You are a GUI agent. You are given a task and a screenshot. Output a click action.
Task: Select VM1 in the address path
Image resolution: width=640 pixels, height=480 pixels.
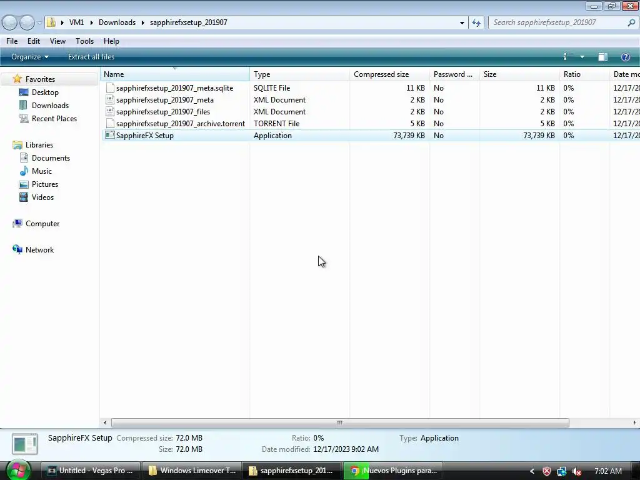point(76,22)
